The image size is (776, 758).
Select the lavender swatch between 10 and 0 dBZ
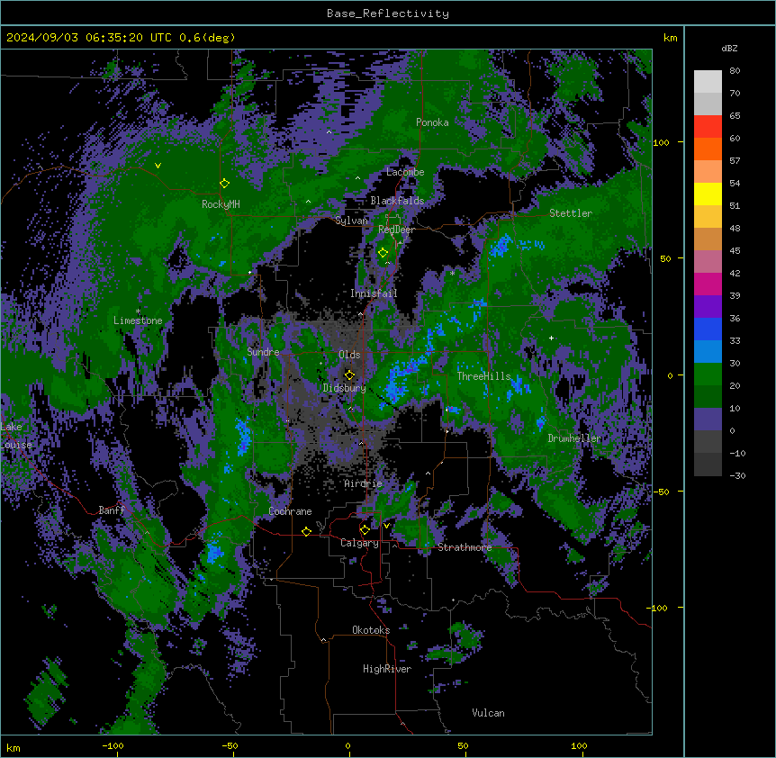click(708, 420)
